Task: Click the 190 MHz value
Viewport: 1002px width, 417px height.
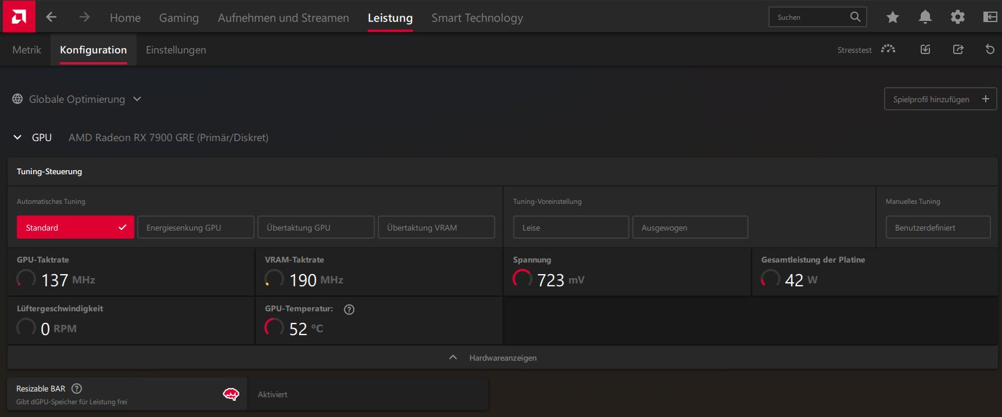Action: tap(316, 280)
